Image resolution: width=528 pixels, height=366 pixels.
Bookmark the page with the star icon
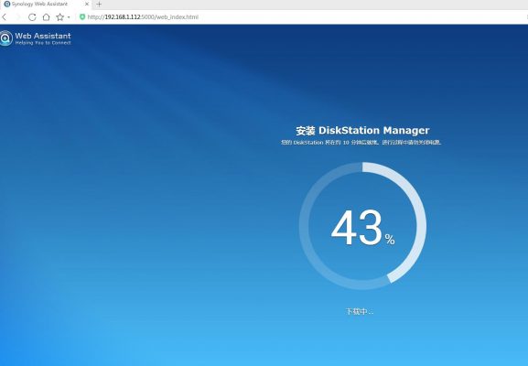click(x=60, y=16)
